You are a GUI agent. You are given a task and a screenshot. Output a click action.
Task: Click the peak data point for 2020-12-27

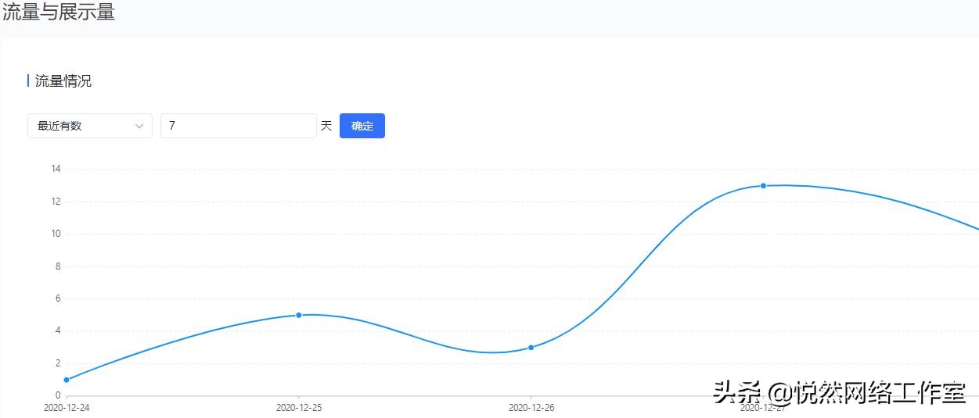coord(763,186)
